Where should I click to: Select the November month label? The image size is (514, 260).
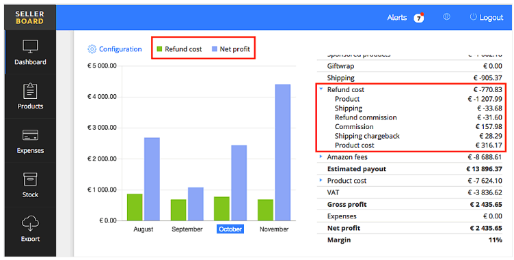[274, 229]
